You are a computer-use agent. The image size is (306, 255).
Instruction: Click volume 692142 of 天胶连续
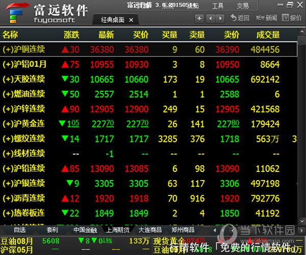pyautogui.click(x=265, y=79)
